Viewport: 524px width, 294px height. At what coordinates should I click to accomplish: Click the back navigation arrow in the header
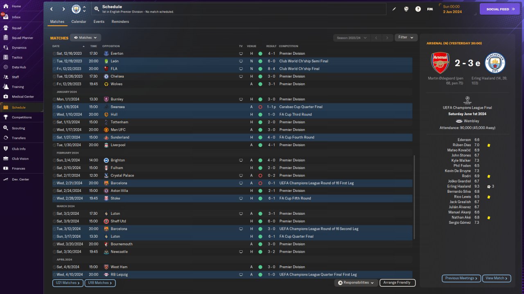(51, 9)
